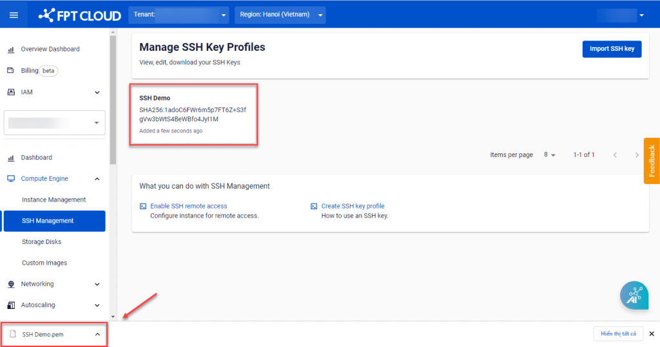
Task: Select the SSH Demo key card
Action: tap(193, 114)
